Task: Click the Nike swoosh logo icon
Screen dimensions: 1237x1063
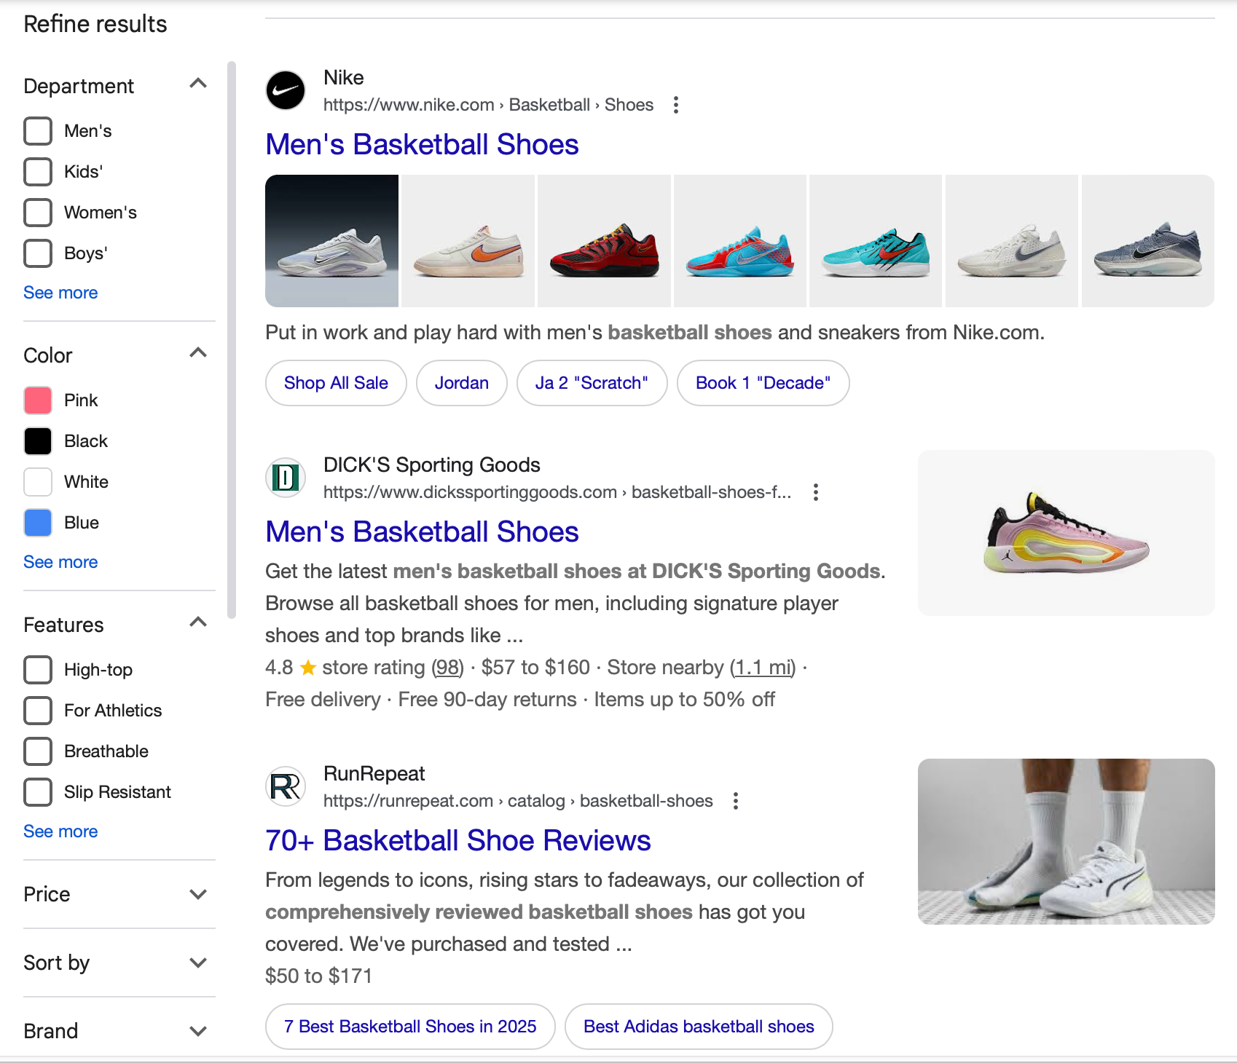Action: [x=286, y=90]
